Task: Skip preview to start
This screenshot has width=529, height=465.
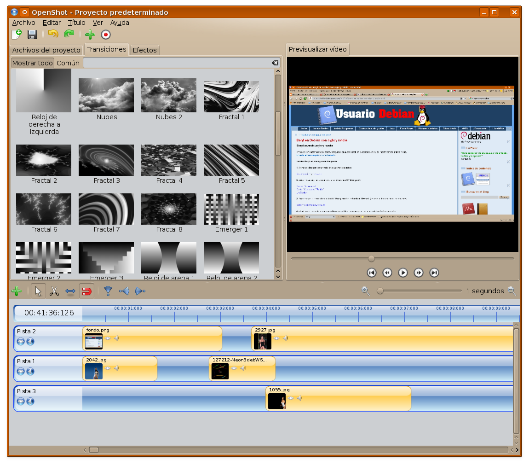Action: point(371,273)
